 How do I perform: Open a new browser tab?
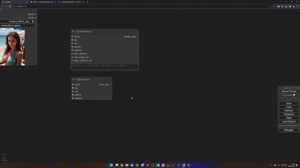[x=88, y=2]
